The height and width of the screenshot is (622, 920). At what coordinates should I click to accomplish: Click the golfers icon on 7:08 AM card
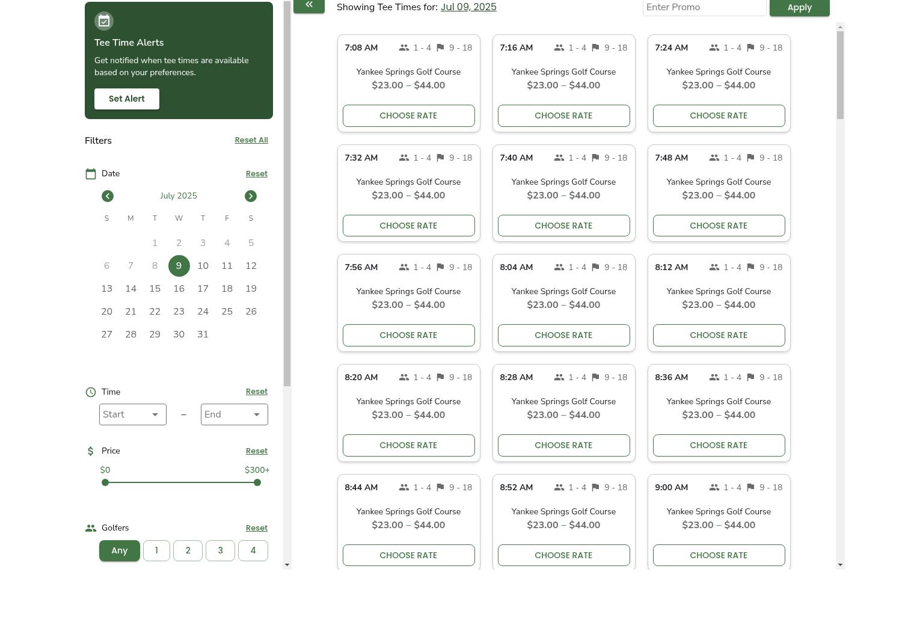404,48
